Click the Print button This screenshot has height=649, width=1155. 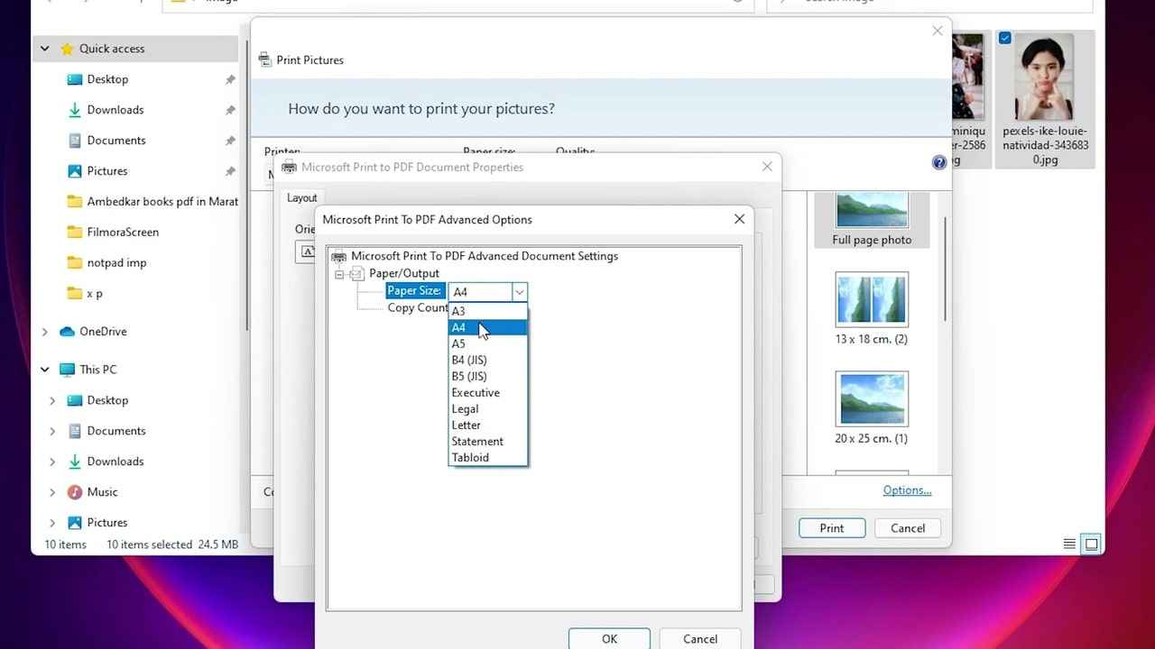[x=831, y=528]
